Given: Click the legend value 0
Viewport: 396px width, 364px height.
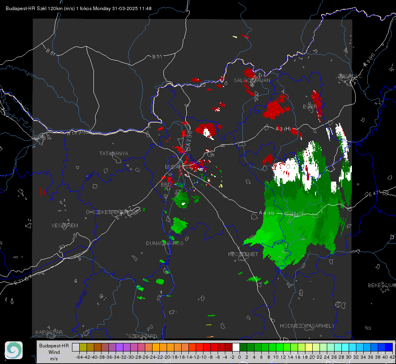Looking at the screenshot, I should point(239,357).
